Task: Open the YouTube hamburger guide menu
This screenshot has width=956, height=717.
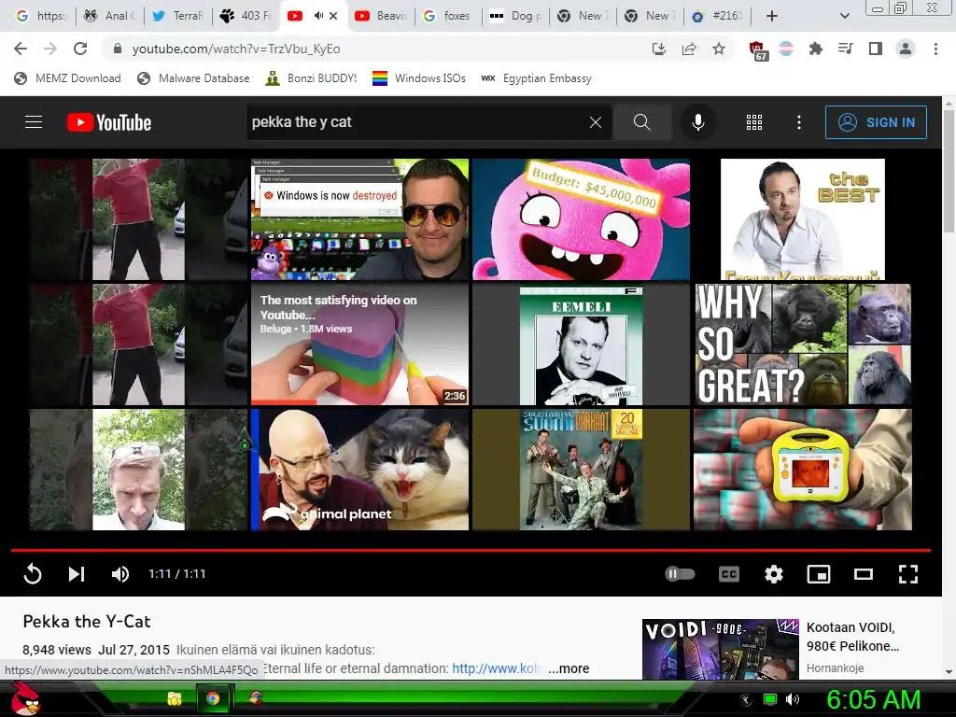Action: tap(34, 122)
